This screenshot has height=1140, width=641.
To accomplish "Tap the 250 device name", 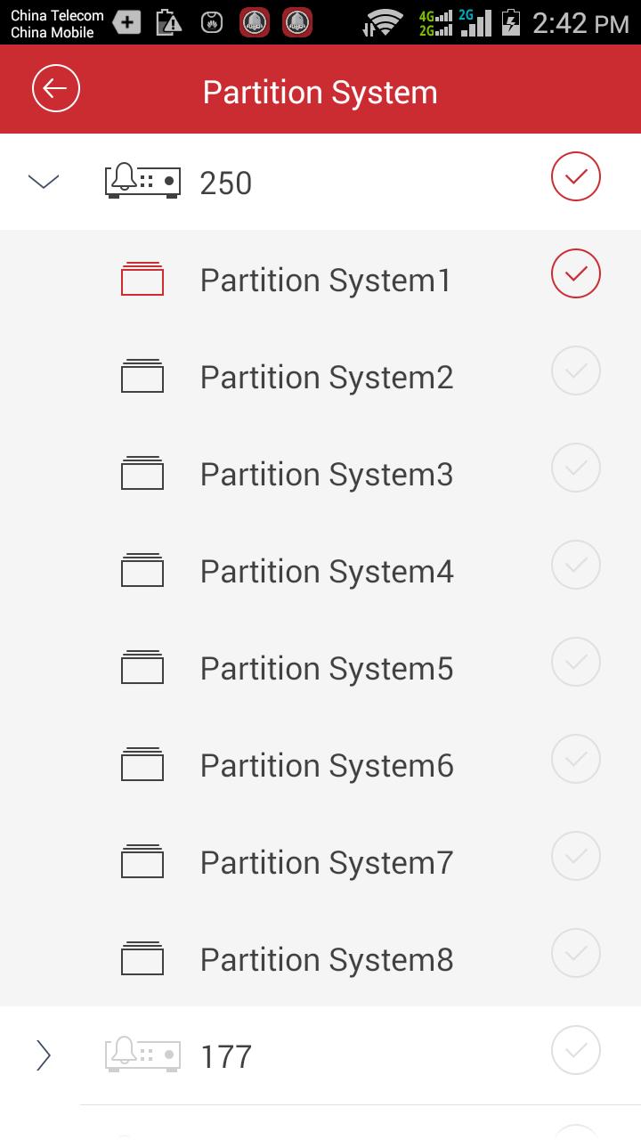I will pos(226,183).
